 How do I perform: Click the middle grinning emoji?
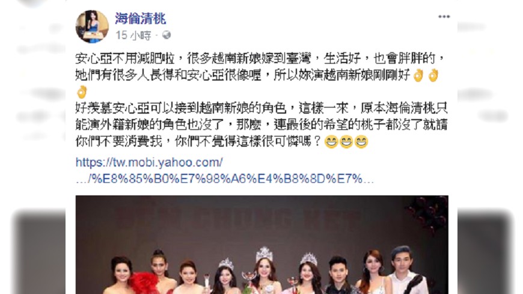pyautogui.click(x=346, y=142)
